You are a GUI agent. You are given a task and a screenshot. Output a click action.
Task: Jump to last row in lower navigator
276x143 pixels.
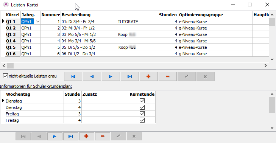point(70,136)
